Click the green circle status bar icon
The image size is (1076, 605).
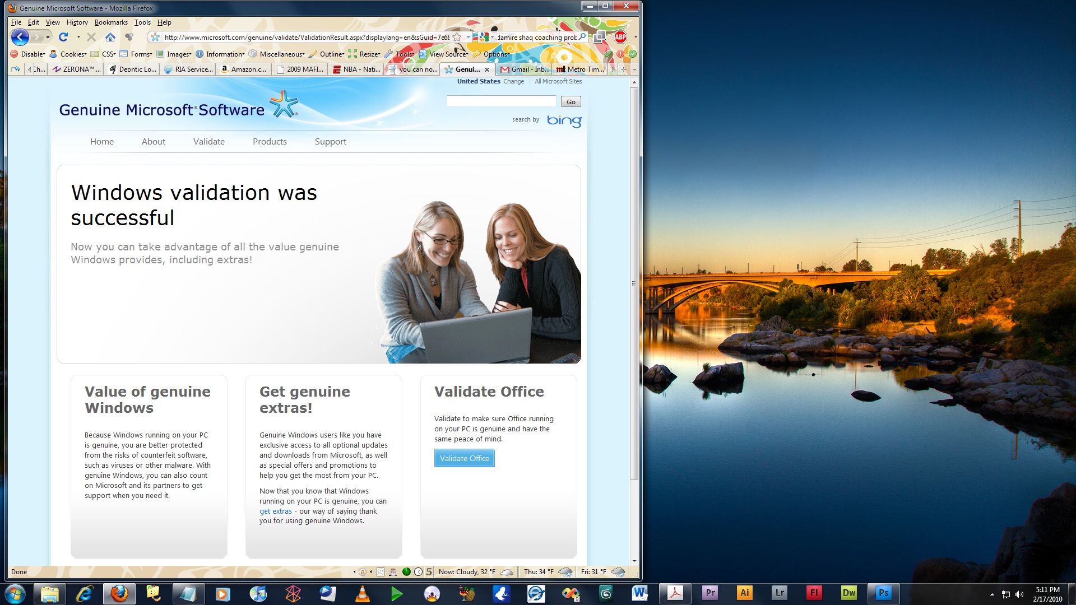point(406,571)
